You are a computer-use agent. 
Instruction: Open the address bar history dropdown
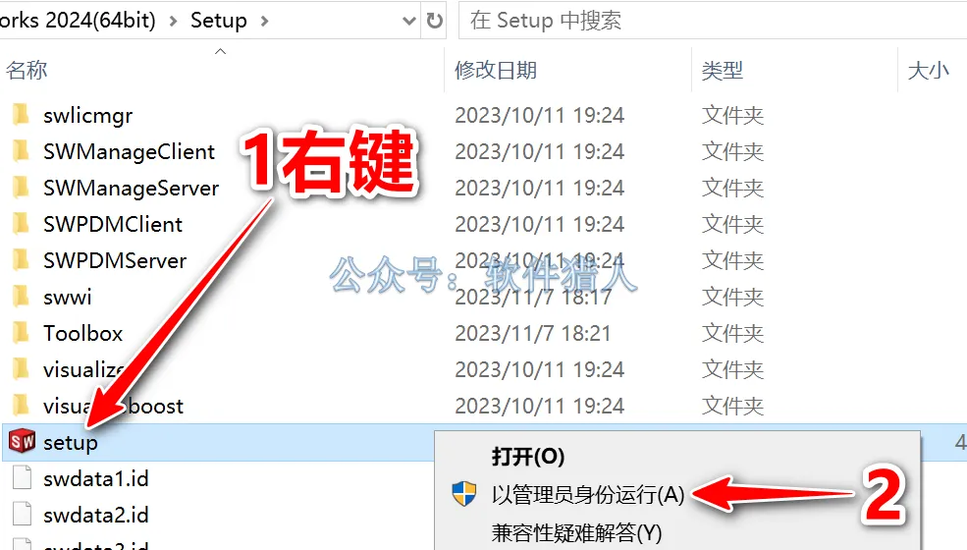pyautogui.click(x=408, y=21)
